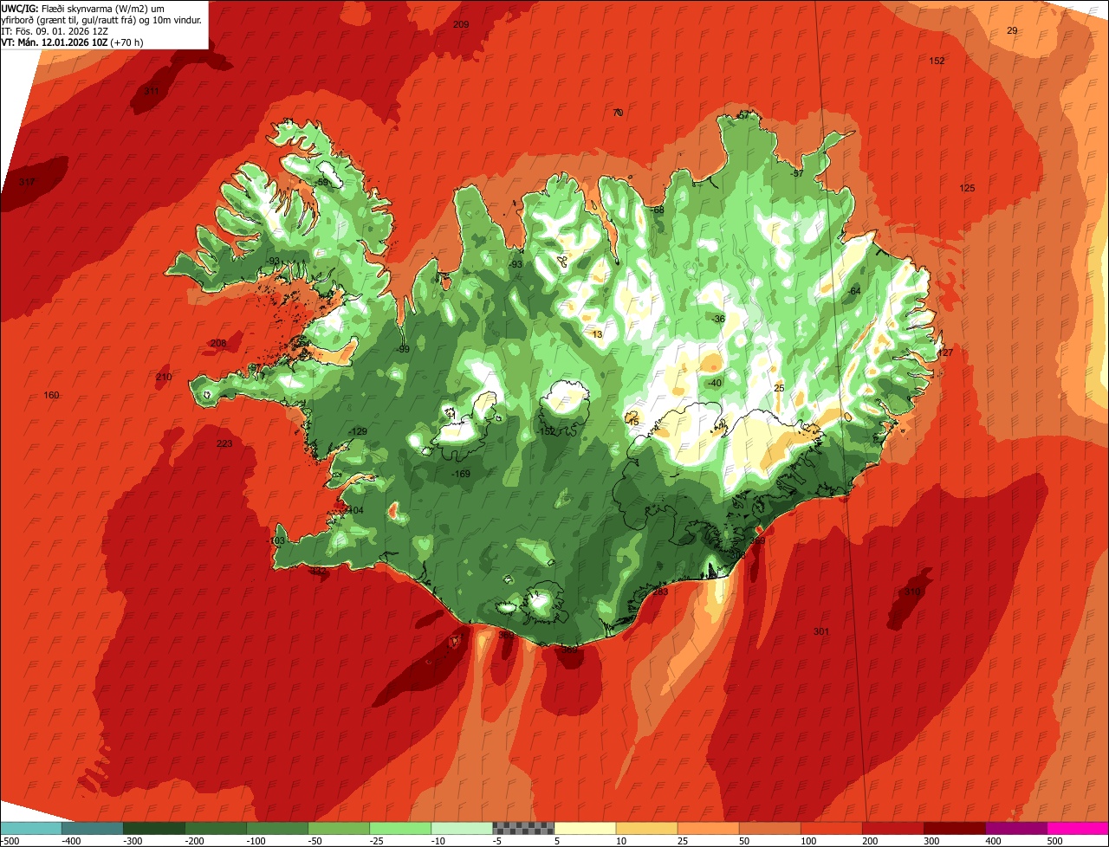Click the checkered legend swatch between -5 and 5
This screenshot has height=847, width=1109.
523,827
